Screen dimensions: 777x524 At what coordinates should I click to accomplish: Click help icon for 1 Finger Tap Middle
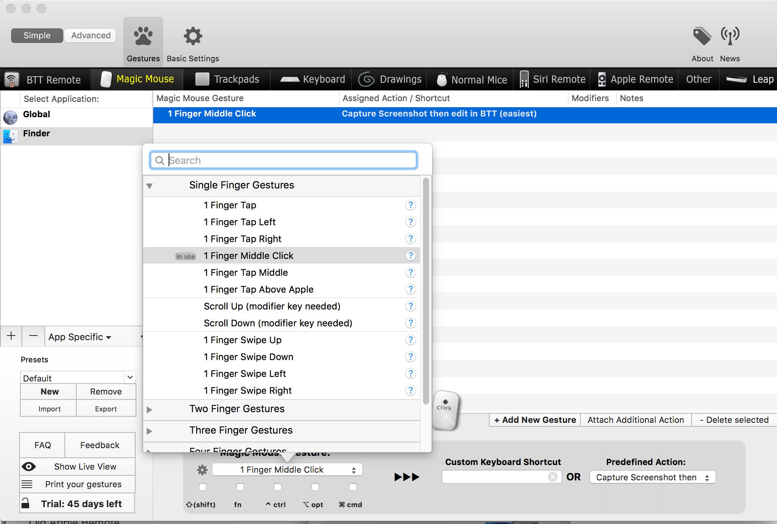(x=410, y=272)
